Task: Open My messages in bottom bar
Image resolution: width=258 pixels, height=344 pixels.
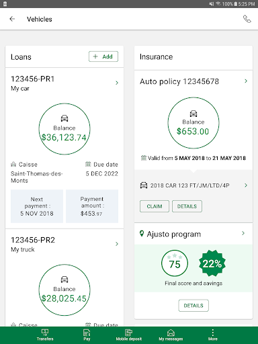Action: coord(171,335)
